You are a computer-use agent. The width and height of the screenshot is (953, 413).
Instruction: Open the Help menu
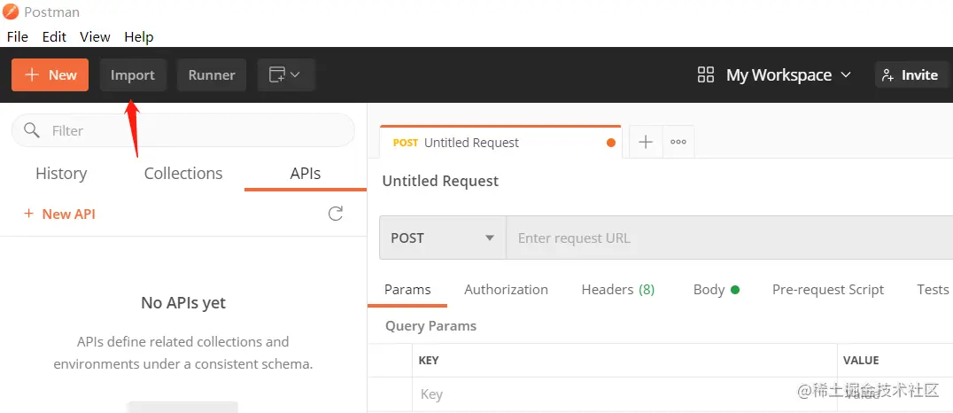pyautogui.click(x=139, y=36)
